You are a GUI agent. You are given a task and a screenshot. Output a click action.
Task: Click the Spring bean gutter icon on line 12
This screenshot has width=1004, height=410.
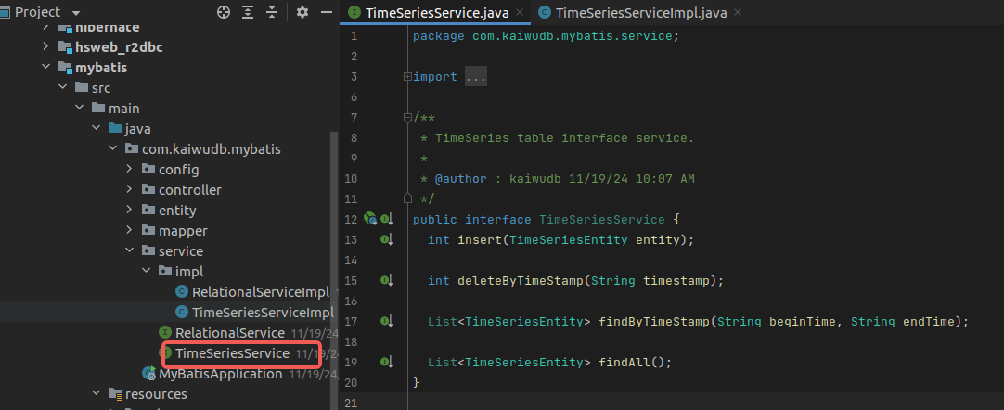[x=370, y=219]
